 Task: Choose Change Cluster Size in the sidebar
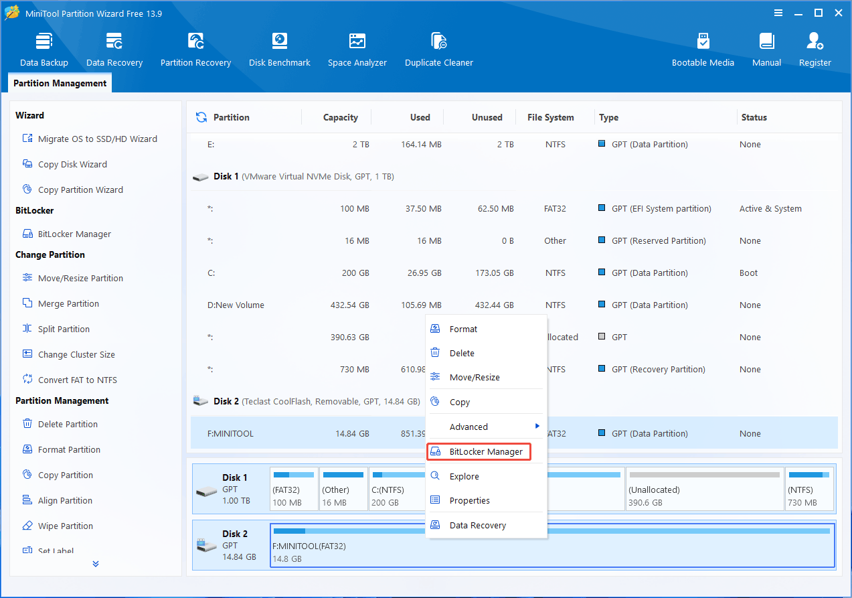coord(68,354)
